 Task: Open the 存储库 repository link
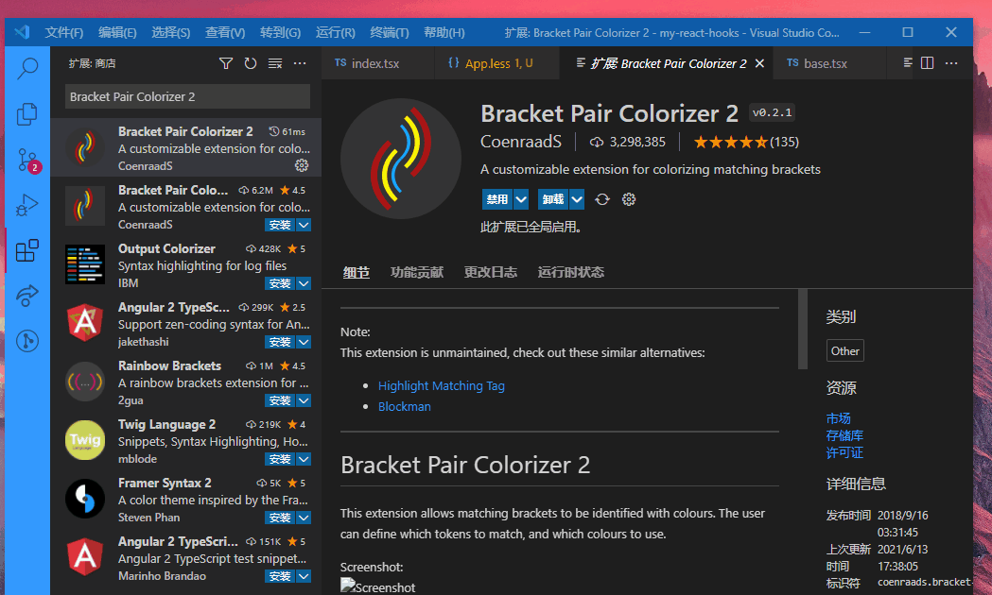tap(844, 435)
